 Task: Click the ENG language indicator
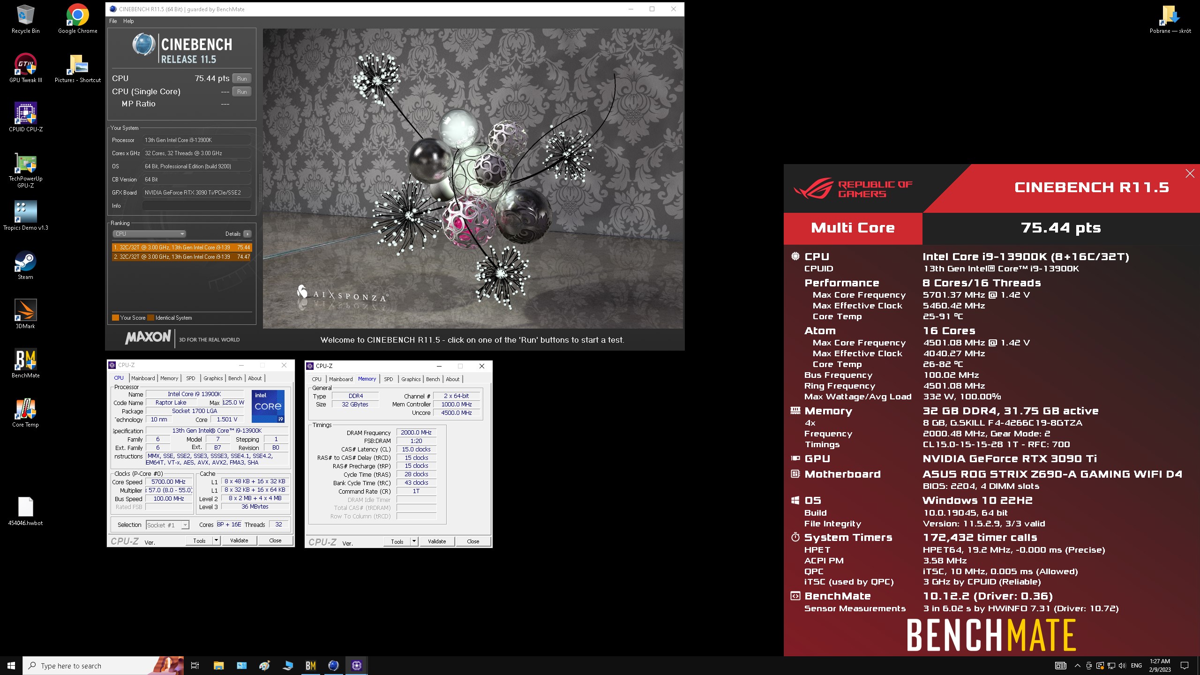(x=1136, y=666)
